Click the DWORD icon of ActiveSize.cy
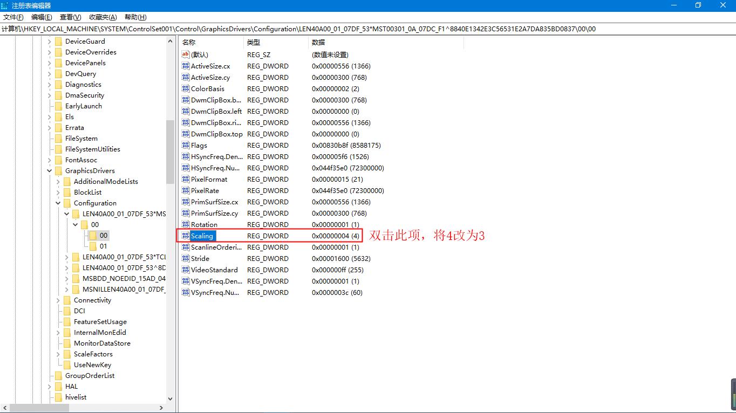 click(186, 77)
